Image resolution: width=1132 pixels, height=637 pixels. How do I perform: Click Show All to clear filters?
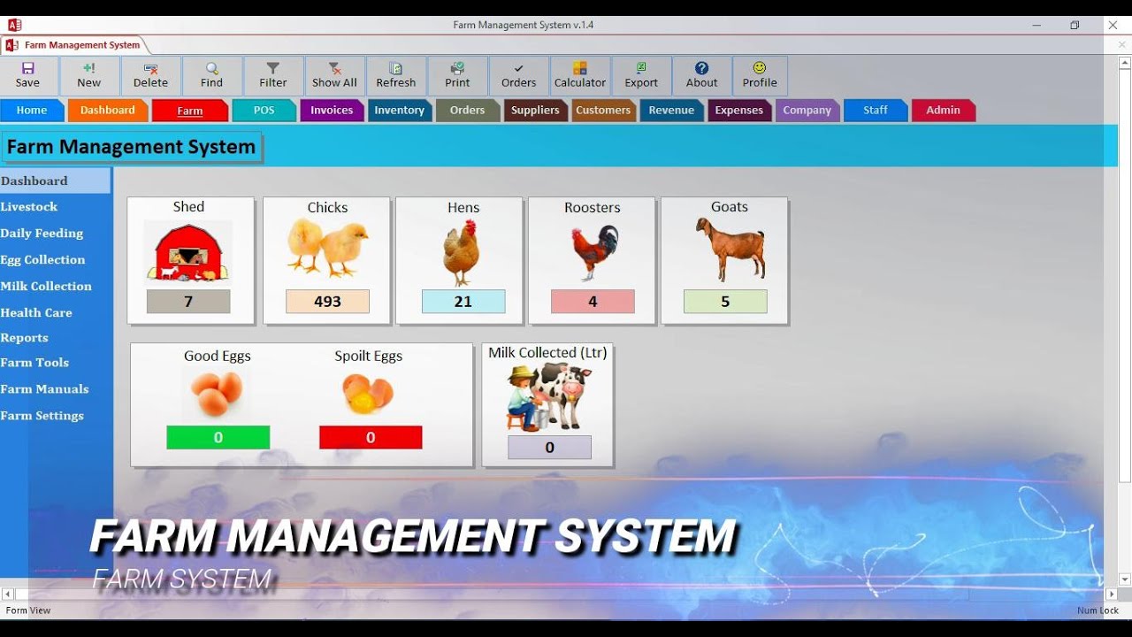click(x=334, y=75)
